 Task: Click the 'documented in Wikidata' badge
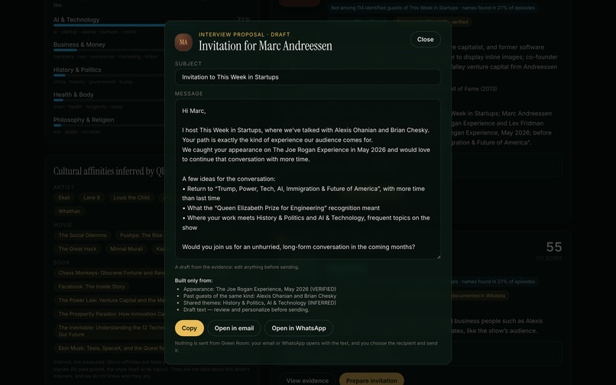click(478, 296)
